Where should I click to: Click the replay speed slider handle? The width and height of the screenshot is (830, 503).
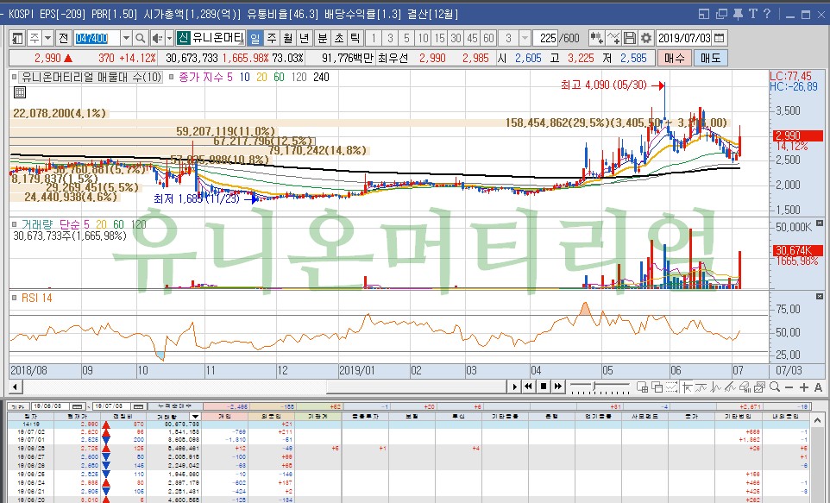(x=594, y=386)
